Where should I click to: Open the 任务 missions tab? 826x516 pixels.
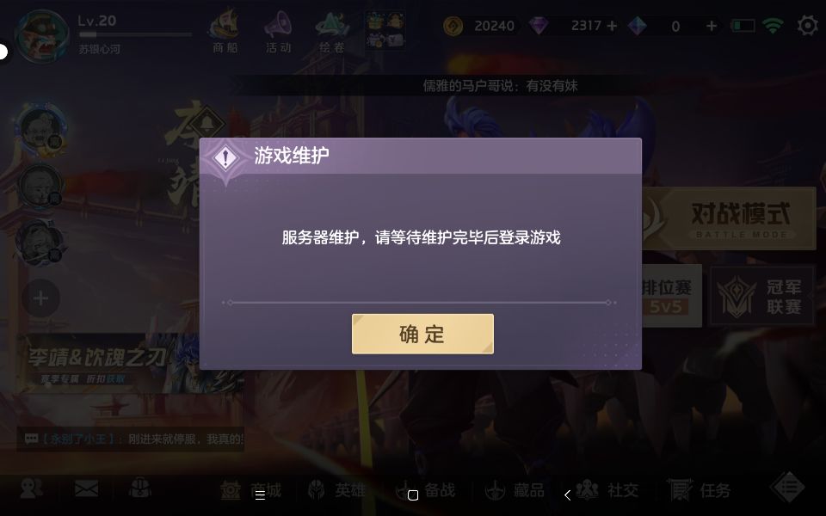point(699,490)
